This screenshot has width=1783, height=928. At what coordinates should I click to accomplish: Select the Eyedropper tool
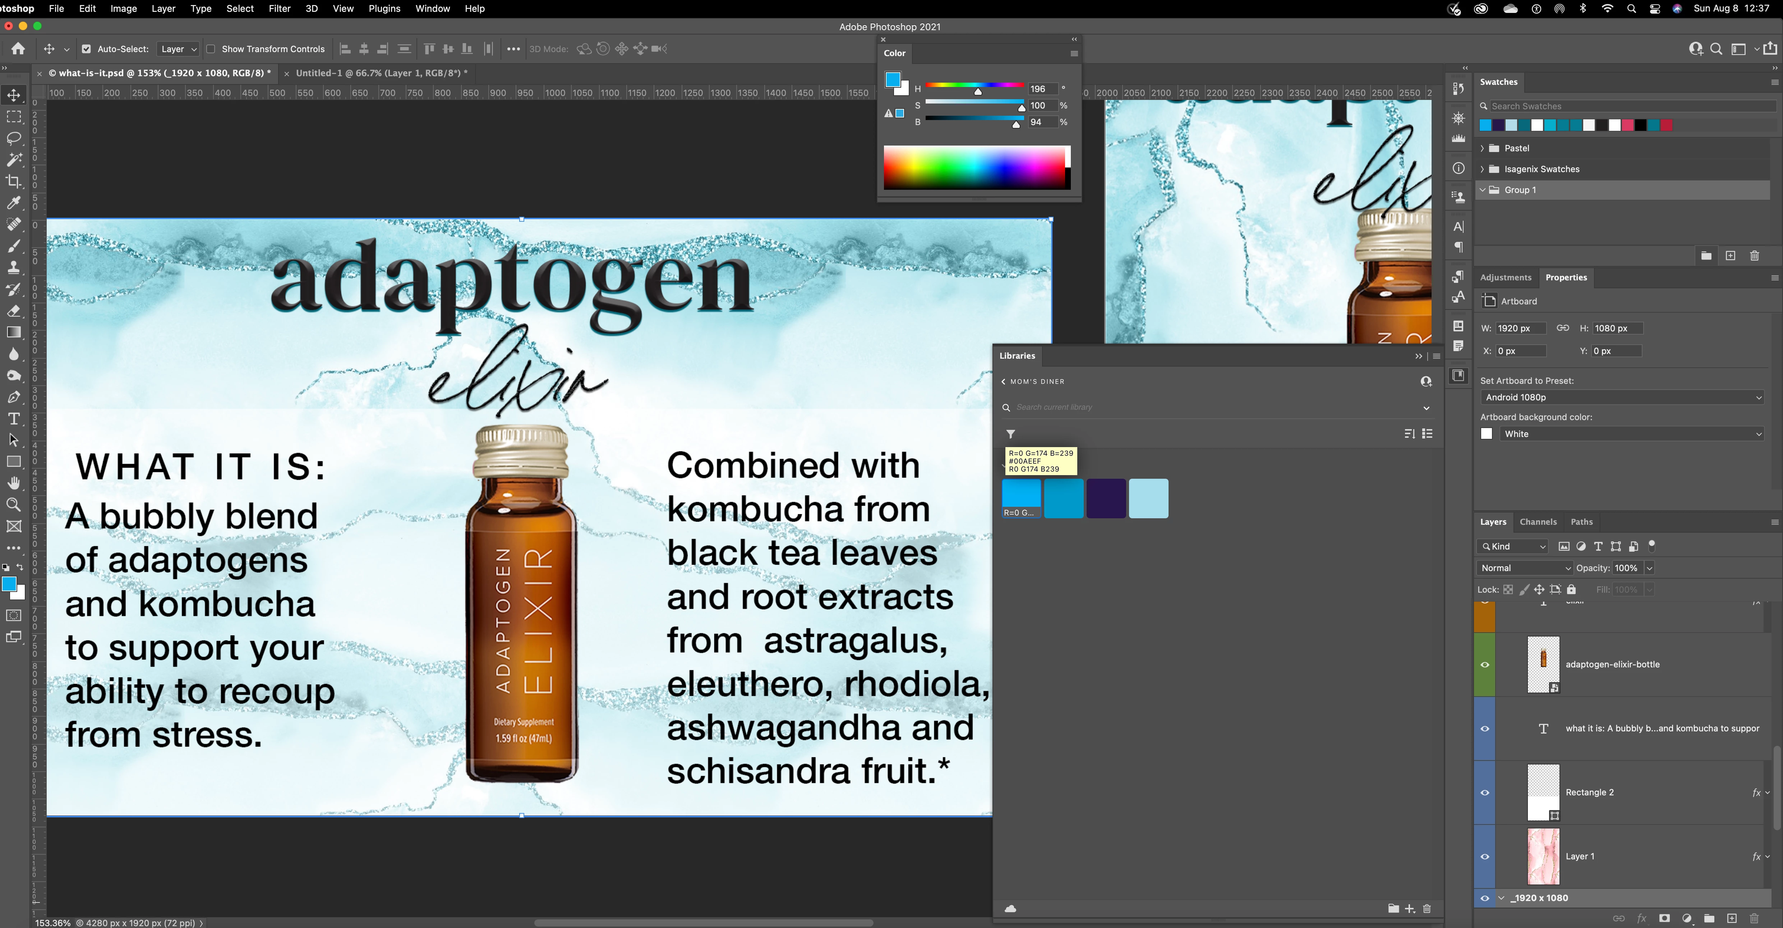point(14,203)
